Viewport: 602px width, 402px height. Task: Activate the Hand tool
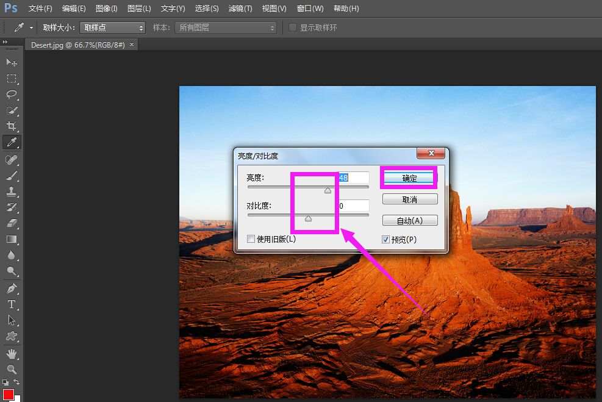tap(12, 354)
